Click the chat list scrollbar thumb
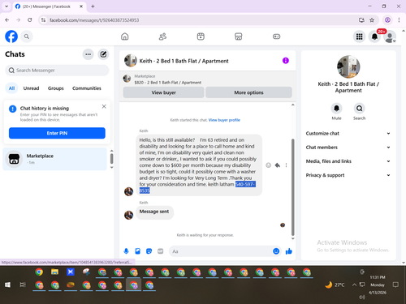 pyautogui.click(x=111, y=159)
